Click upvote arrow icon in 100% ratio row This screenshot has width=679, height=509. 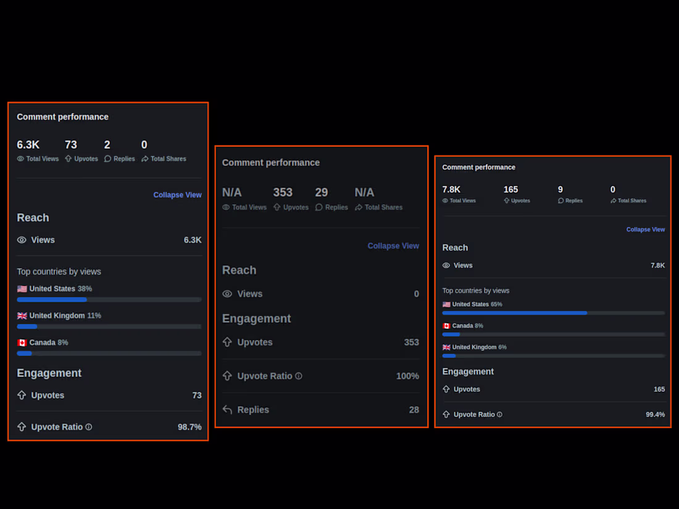pyautogui.click(x=227, y=376)
